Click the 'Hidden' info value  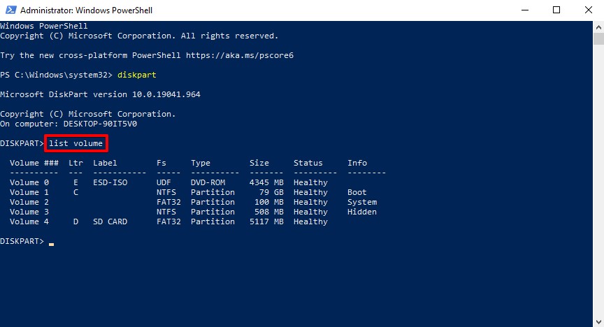tap(361, 212)
